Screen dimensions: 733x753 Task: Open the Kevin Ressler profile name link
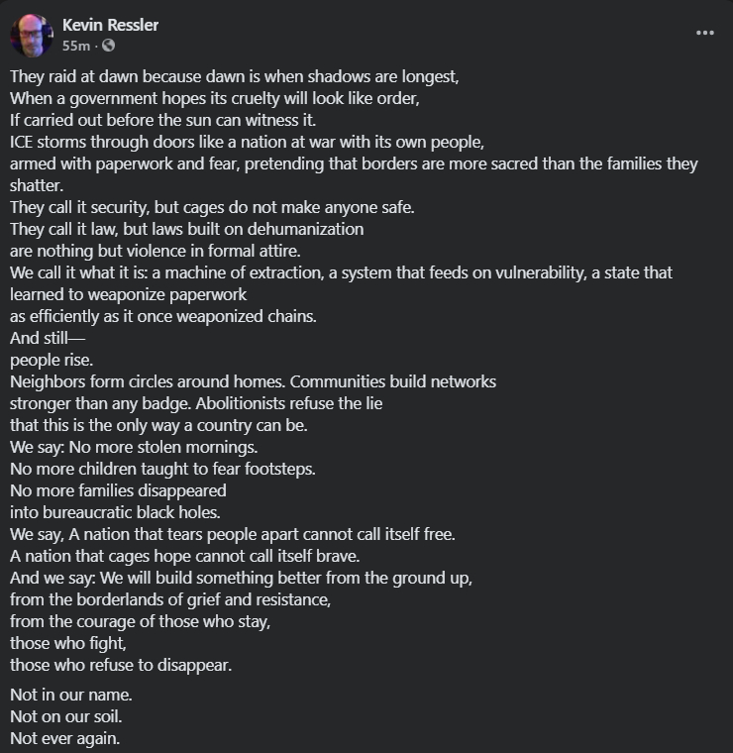click(110, 25)
